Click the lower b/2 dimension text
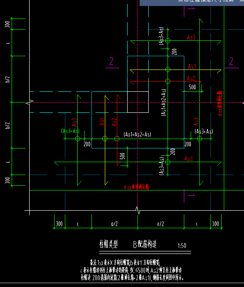Image resolution: width=244 pixels, height=287 pixels. (7, 126)
